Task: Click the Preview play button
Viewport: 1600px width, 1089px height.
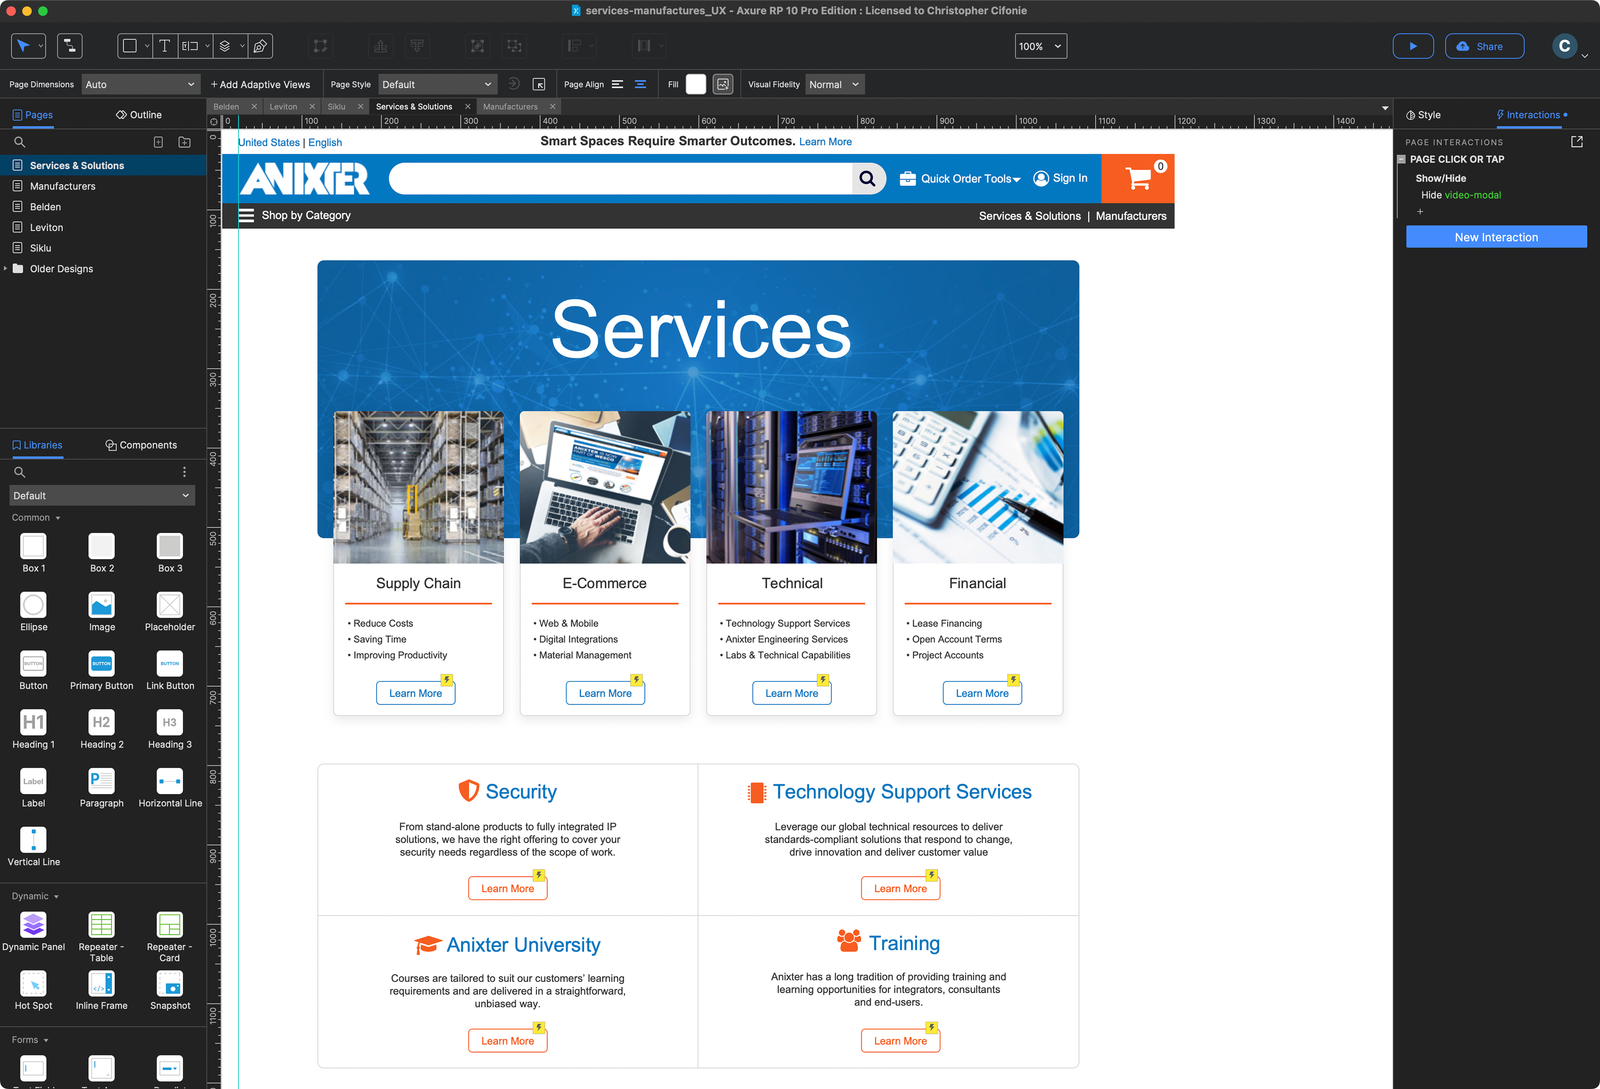Action: [1413, 46]
